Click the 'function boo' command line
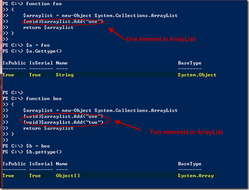The height and width of the screenshot is (190, 249). tap(32, 99)
